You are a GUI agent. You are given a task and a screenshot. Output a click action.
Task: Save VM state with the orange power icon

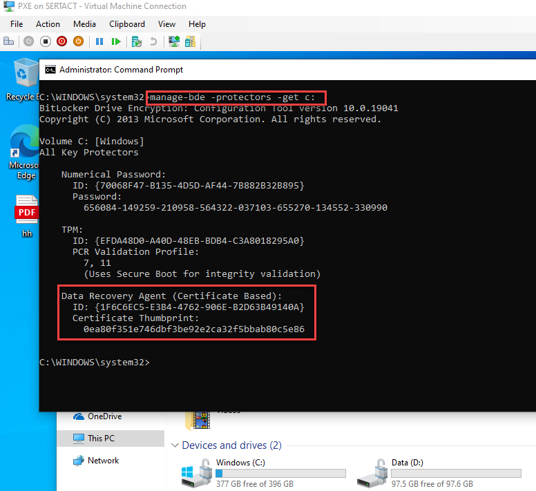(78, 41)
